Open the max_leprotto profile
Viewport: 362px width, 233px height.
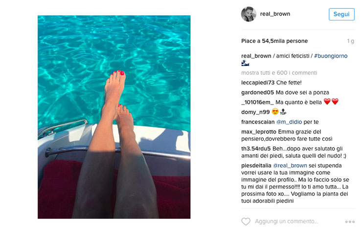[x=259, y=132]
